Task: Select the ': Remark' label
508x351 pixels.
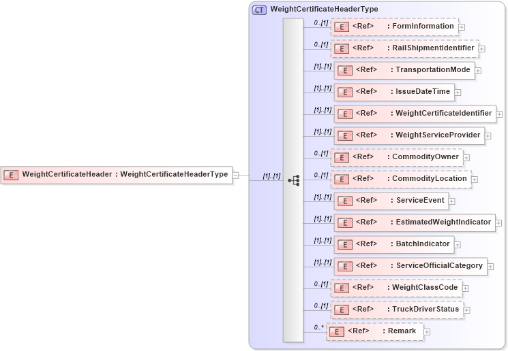Action: [x=399, y=331]
